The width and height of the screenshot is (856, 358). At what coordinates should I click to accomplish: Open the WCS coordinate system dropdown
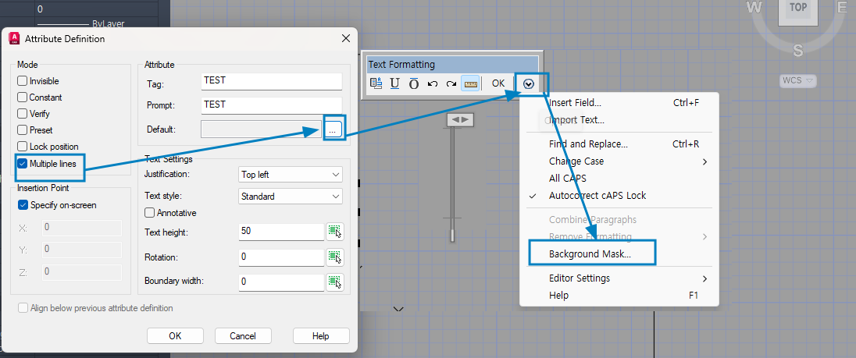click(x=797, y=80)
